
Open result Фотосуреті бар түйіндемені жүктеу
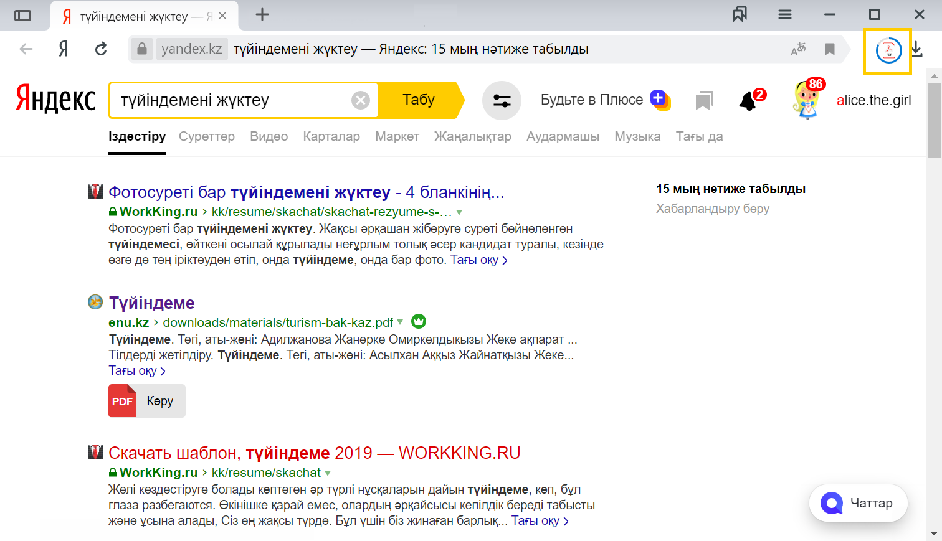tap(306, 192)
